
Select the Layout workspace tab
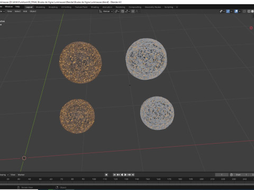pos(29,7)
